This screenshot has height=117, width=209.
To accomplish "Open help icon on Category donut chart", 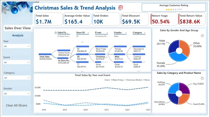I will coord(202,78).
